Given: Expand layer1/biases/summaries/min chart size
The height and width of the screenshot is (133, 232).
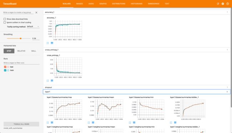Looking at the screenshot, I should tap(130, 123).
